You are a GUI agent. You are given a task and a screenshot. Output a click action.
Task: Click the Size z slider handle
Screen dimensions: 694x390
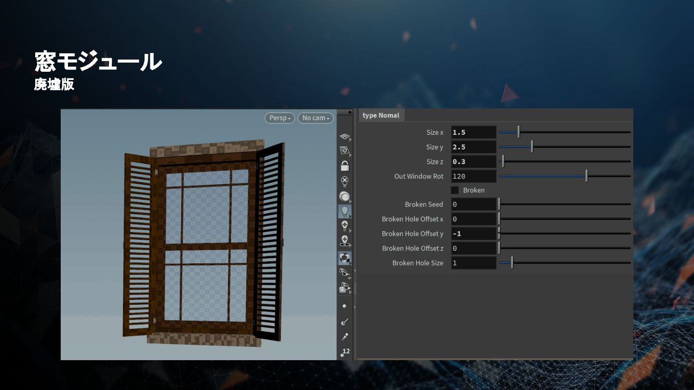point(502,161)
